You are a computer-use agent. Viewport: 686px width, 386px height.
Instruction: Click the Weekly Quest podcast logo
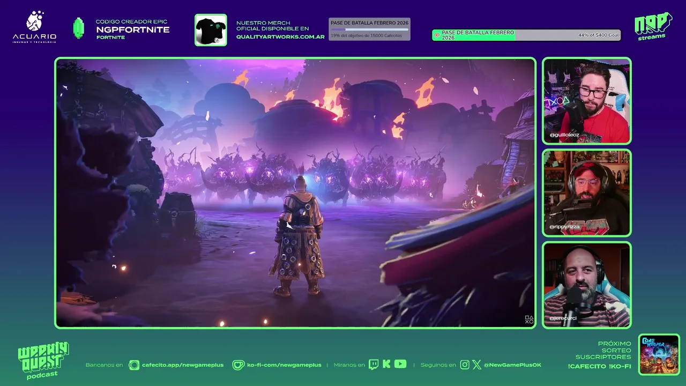pyautogui.click(x=43, y=361)
